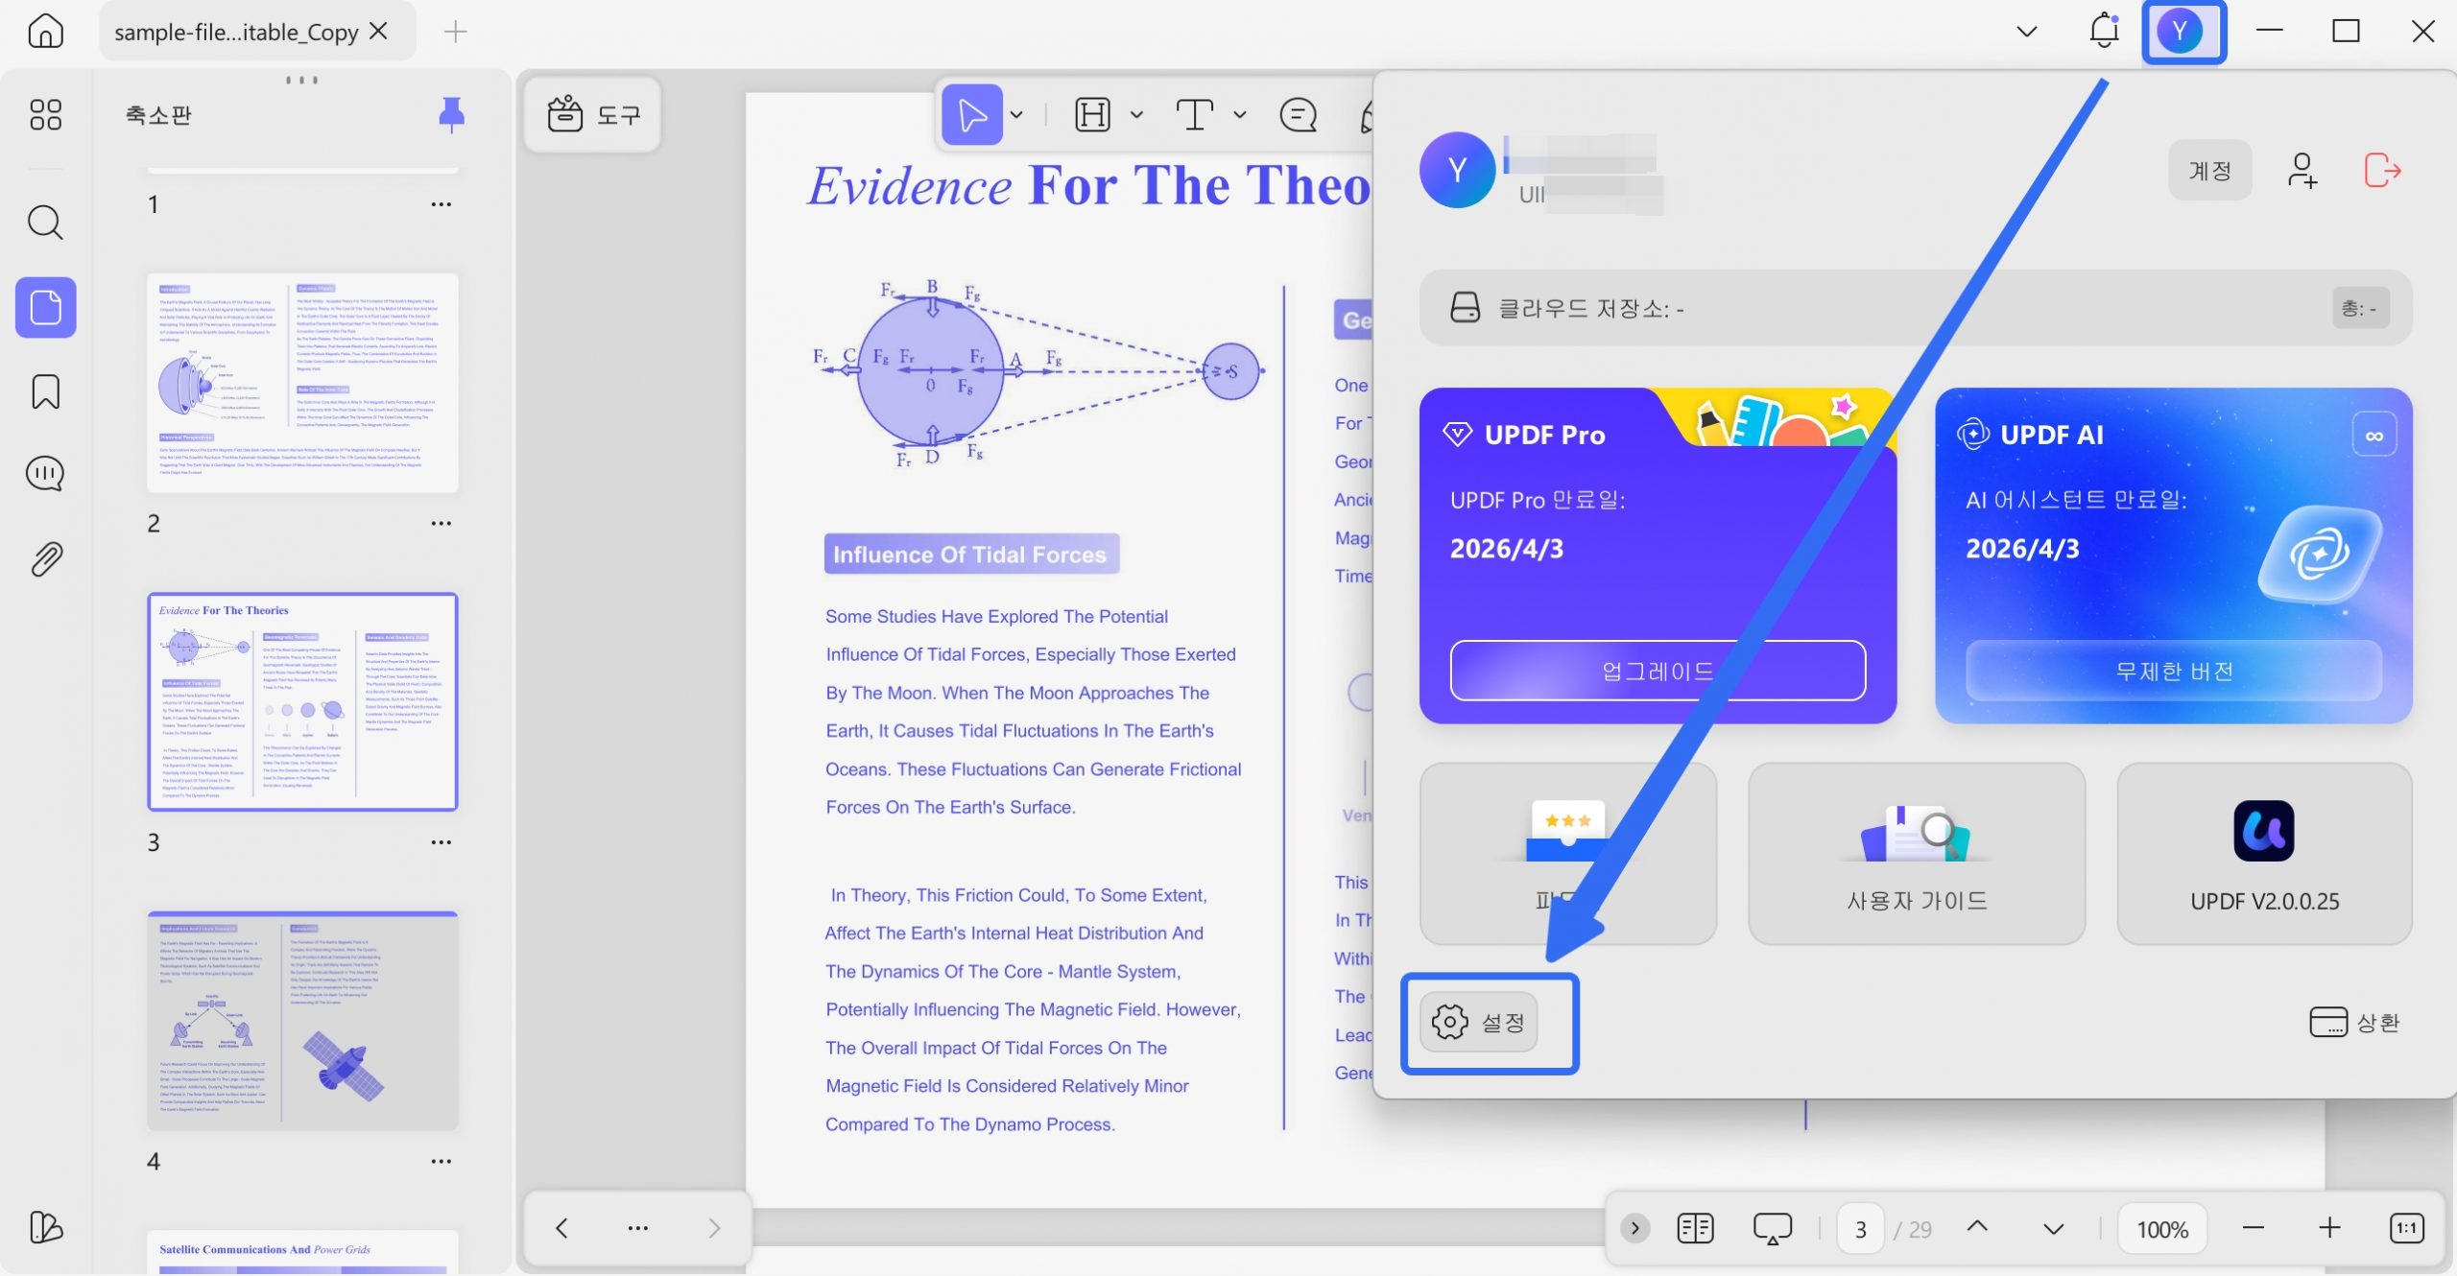Open the zoom level 100% dropdown
Screen dimensions: 2457x1276
tap(2162, 1229)
